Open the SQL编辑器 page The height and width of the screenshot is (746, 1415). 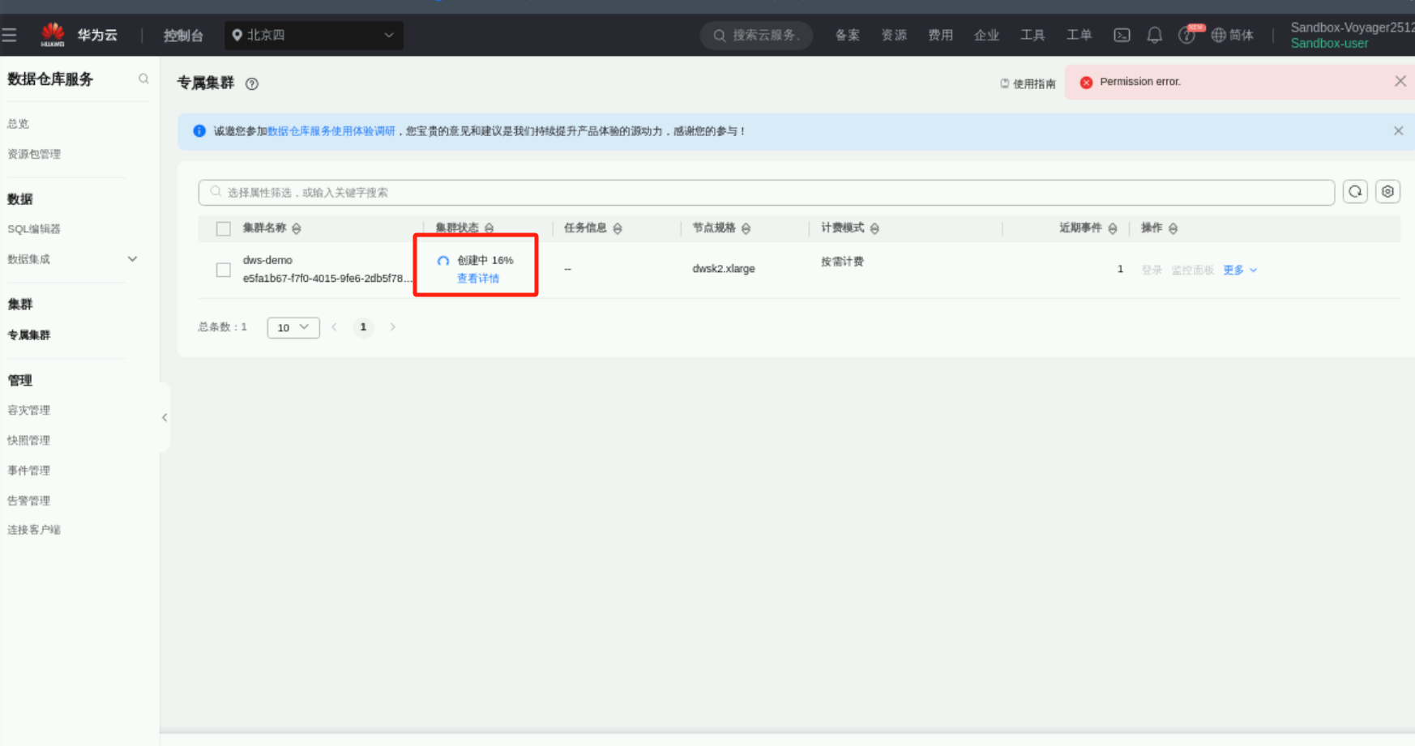[x=34, y=229]
